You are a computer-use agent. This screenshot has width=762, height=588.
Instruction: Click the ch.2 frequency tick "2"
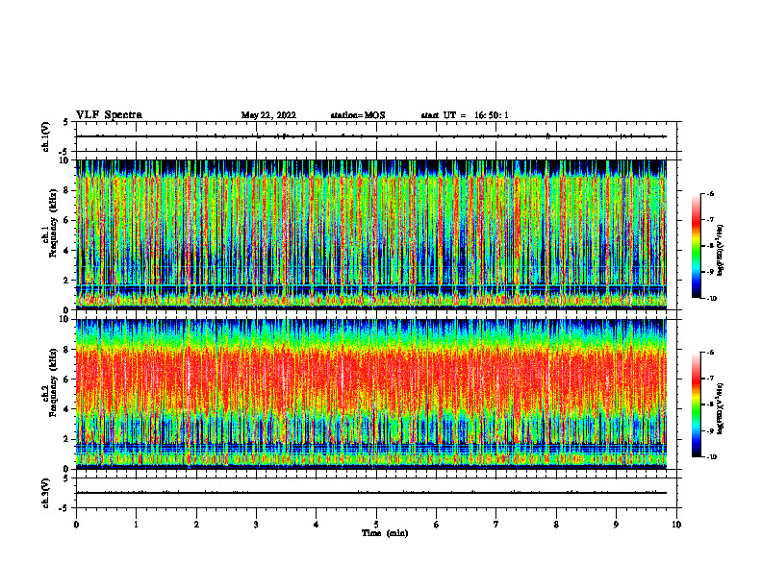[66, 439]
